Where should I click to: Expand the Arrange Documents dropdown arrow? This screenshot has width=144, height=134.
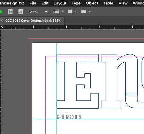90,11
